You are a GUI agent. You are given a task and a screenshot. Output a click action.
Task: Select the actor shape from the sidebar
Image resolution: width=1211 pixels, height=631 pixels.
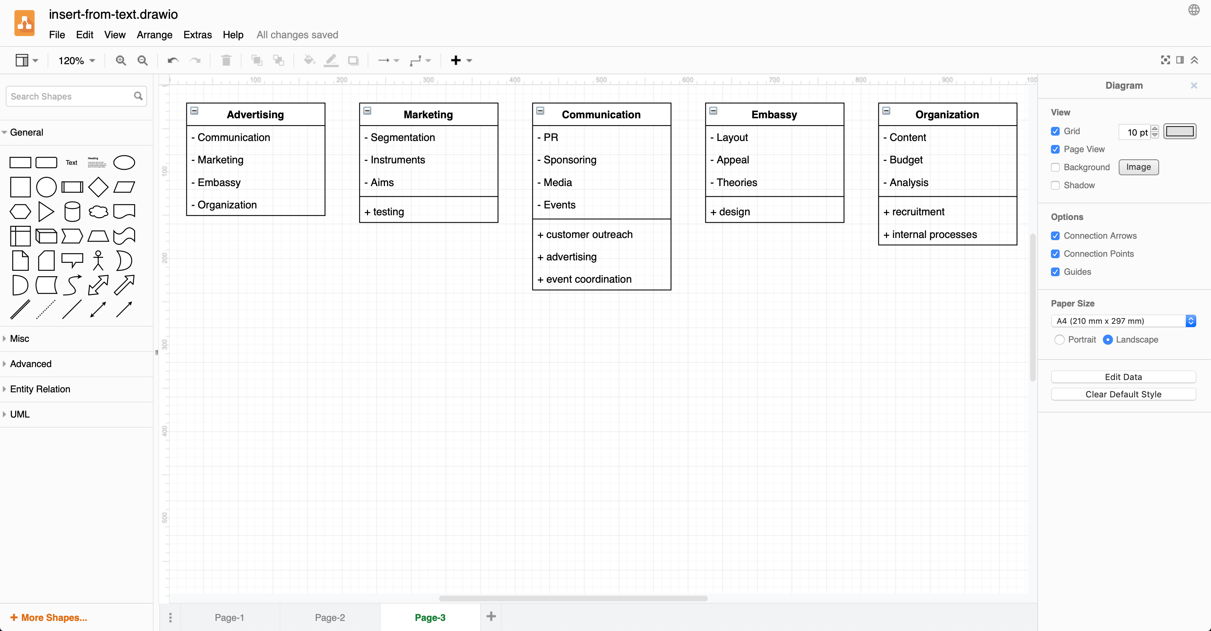pyautogui.click(x=98, y=260)
